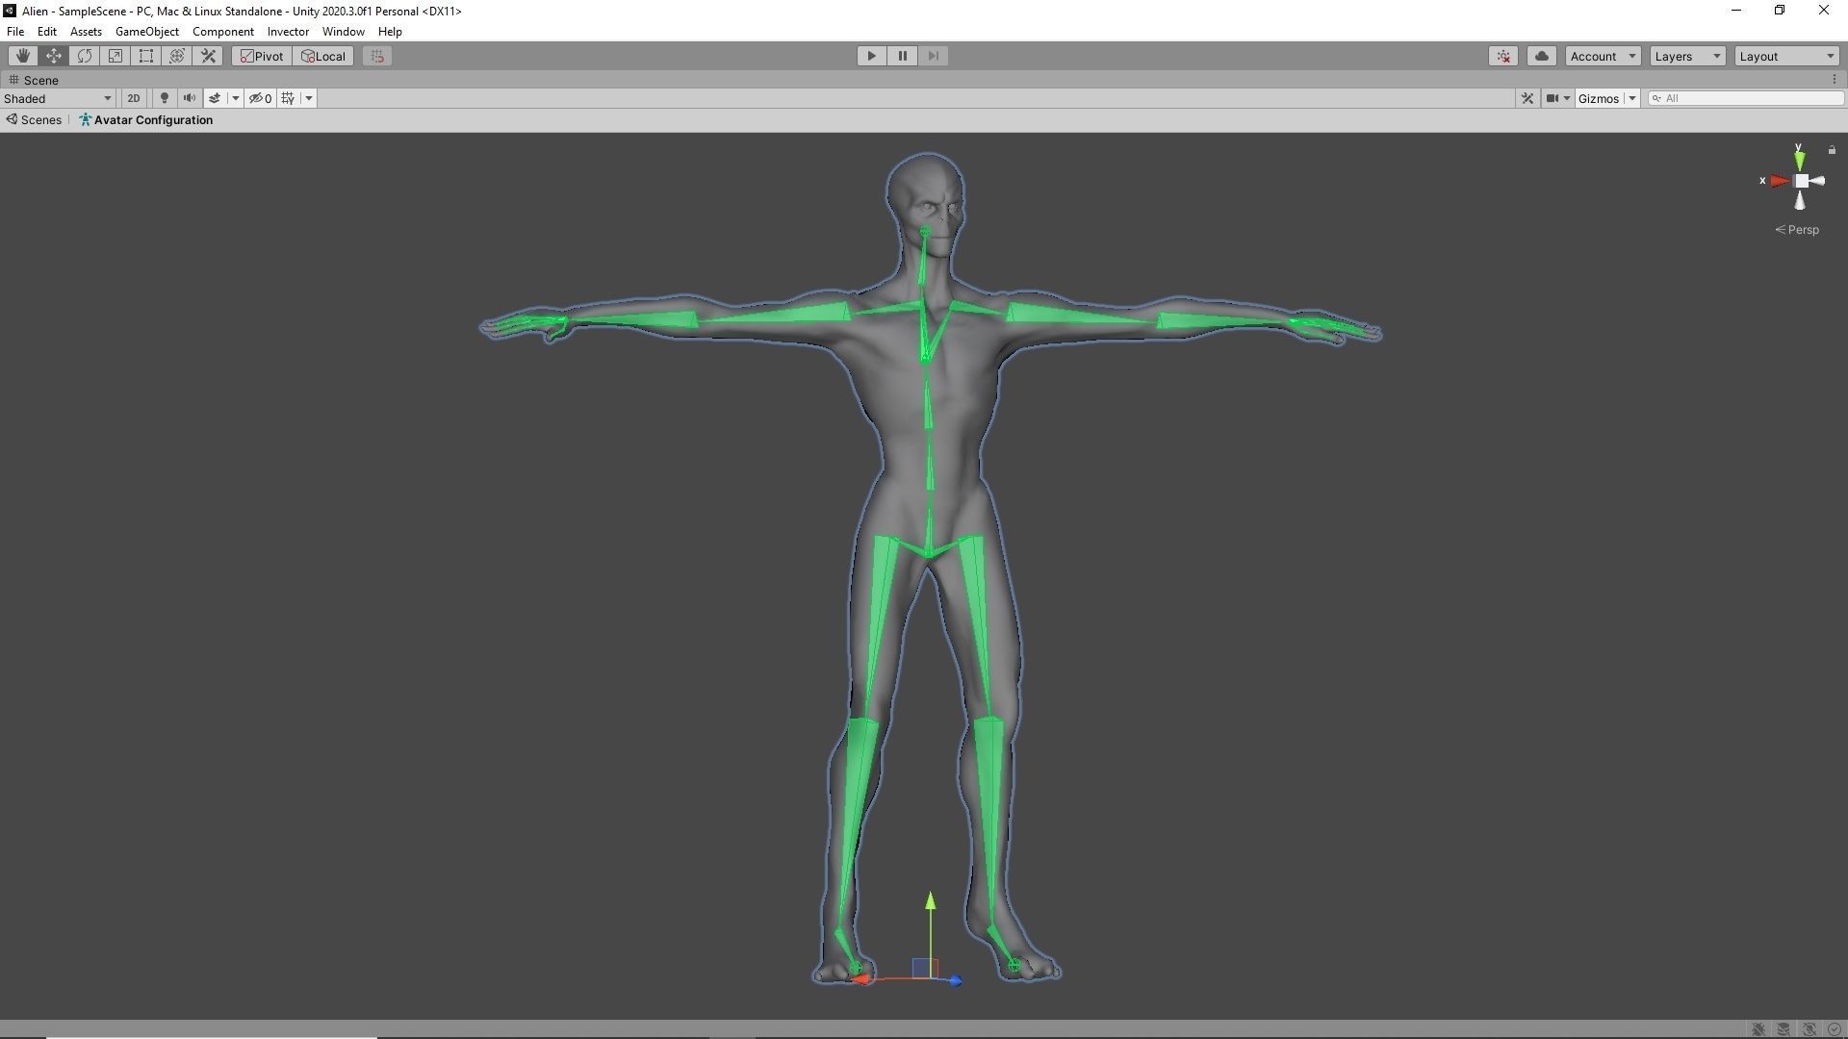The image size is (1848, 1039).
Task: Click the Scenes breadcrumb link
Action: [40, 120]
